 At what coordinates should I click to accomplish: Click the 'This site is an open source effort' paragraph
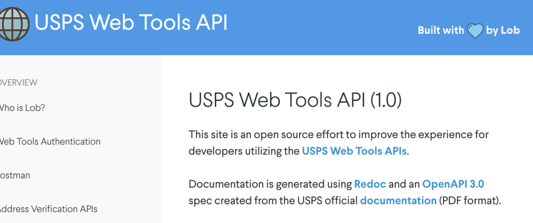pos(338,143)
